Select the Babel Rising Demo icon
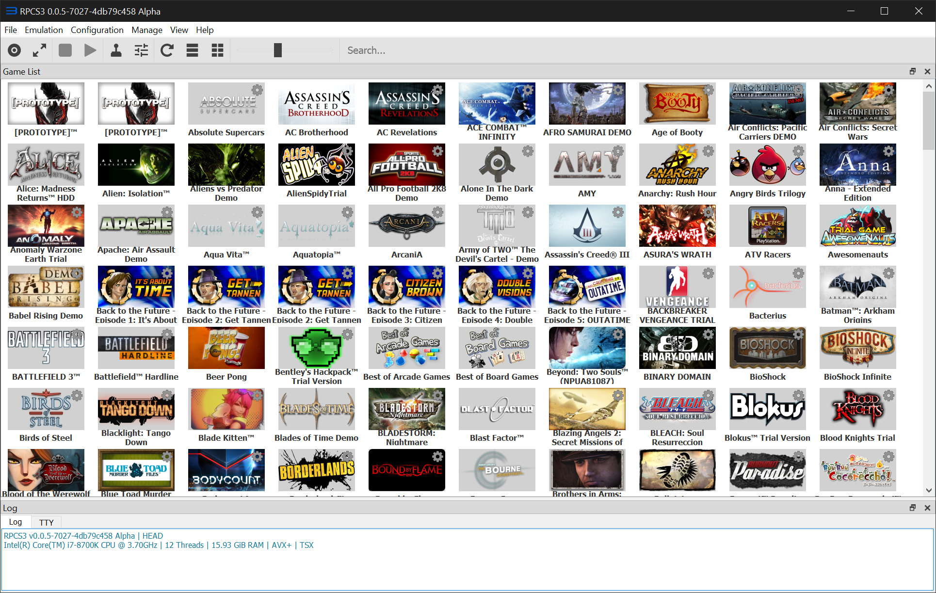The width and height of the screenshot is (936, 593). click(x=46, y=287)
